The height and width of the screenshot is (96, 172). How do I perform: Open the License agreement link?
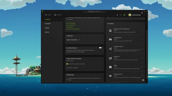[x=71, y=25]
